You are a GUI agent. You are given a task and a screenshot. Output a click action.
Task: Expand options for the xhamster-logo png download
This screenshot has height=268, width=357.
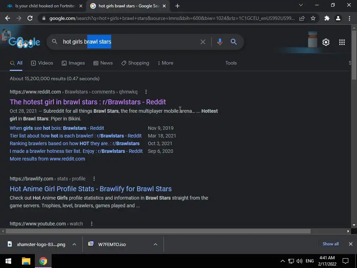pyautogui.click(x=74, y=244)
